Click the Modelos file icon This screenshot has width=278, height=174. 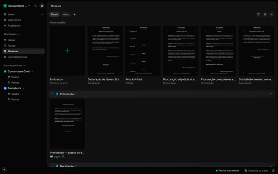[5, 51]
